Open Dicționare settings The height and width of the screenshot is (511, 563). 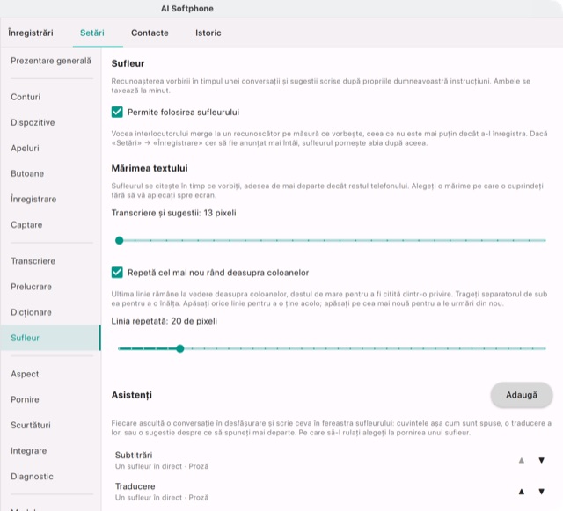[51, 312]
